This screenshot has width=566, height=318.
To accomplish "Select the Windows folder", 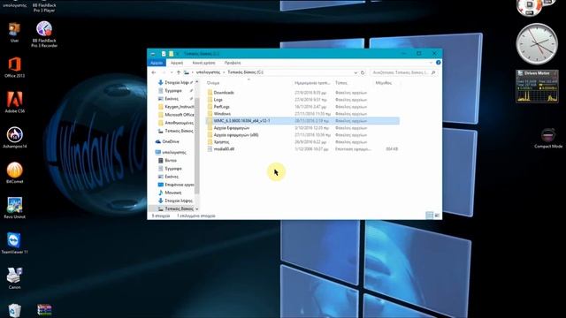I will point(222,114).
